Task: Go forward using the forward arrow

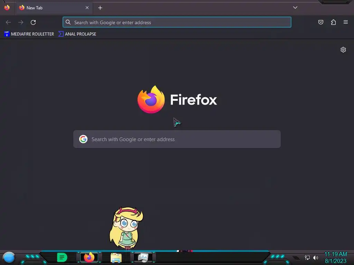Action: 21,22
